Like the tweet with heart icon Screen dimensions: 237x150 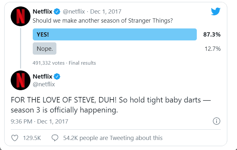tap(15, 138)
